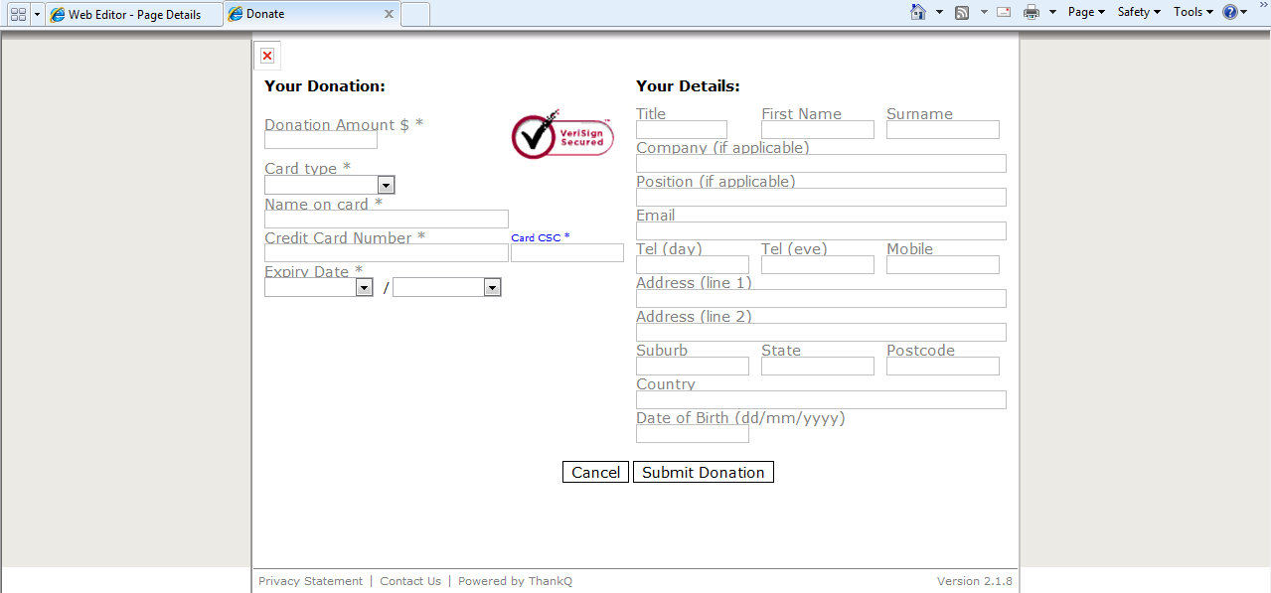
Task: Click the Home icon in the toolbar
Action: pyautogui.click(x=918, y=13)
